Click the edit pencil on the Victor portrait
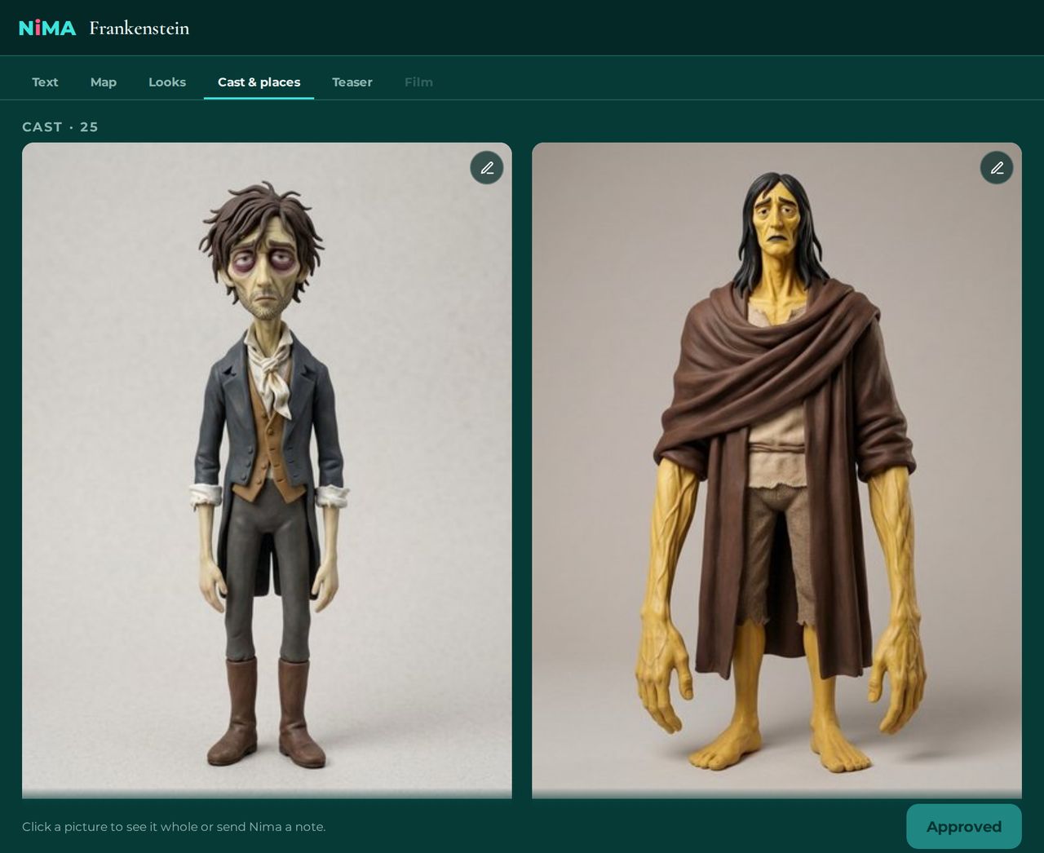 pyautogui.click(x=487, y=168)
